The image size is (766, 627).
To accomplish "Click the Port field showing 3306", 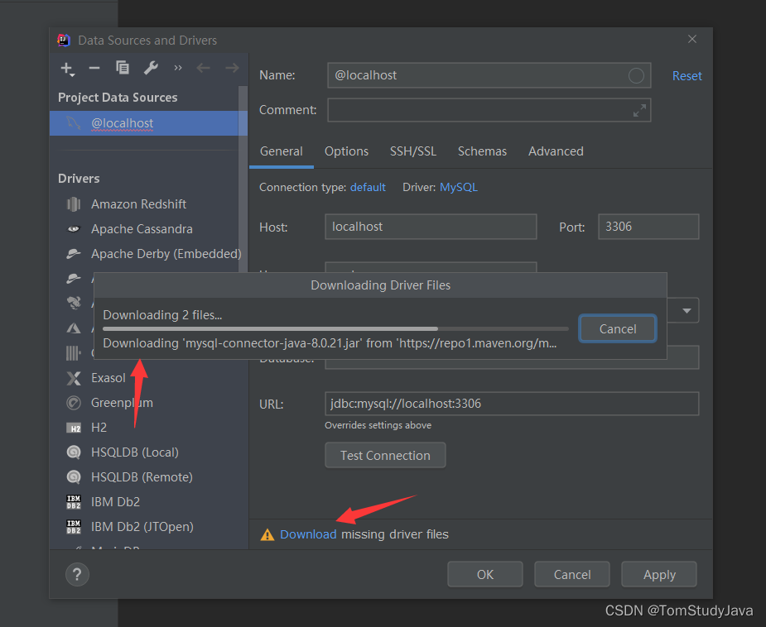I will [648, 227].
